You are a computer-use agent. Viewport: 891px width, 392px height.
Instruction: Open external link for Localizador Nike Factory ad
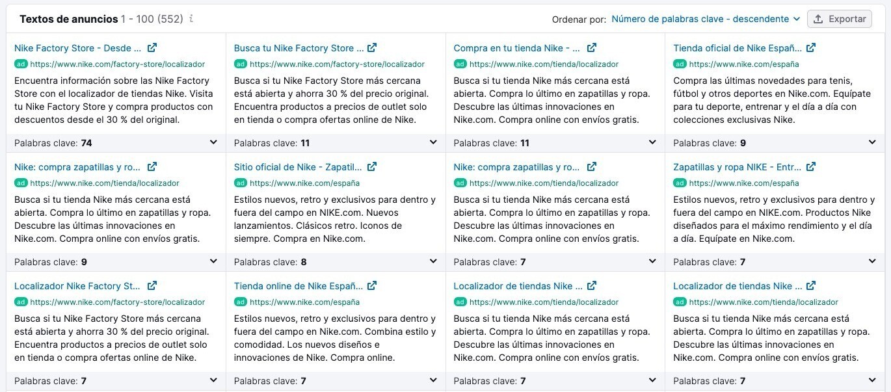[x=152, y=285]
